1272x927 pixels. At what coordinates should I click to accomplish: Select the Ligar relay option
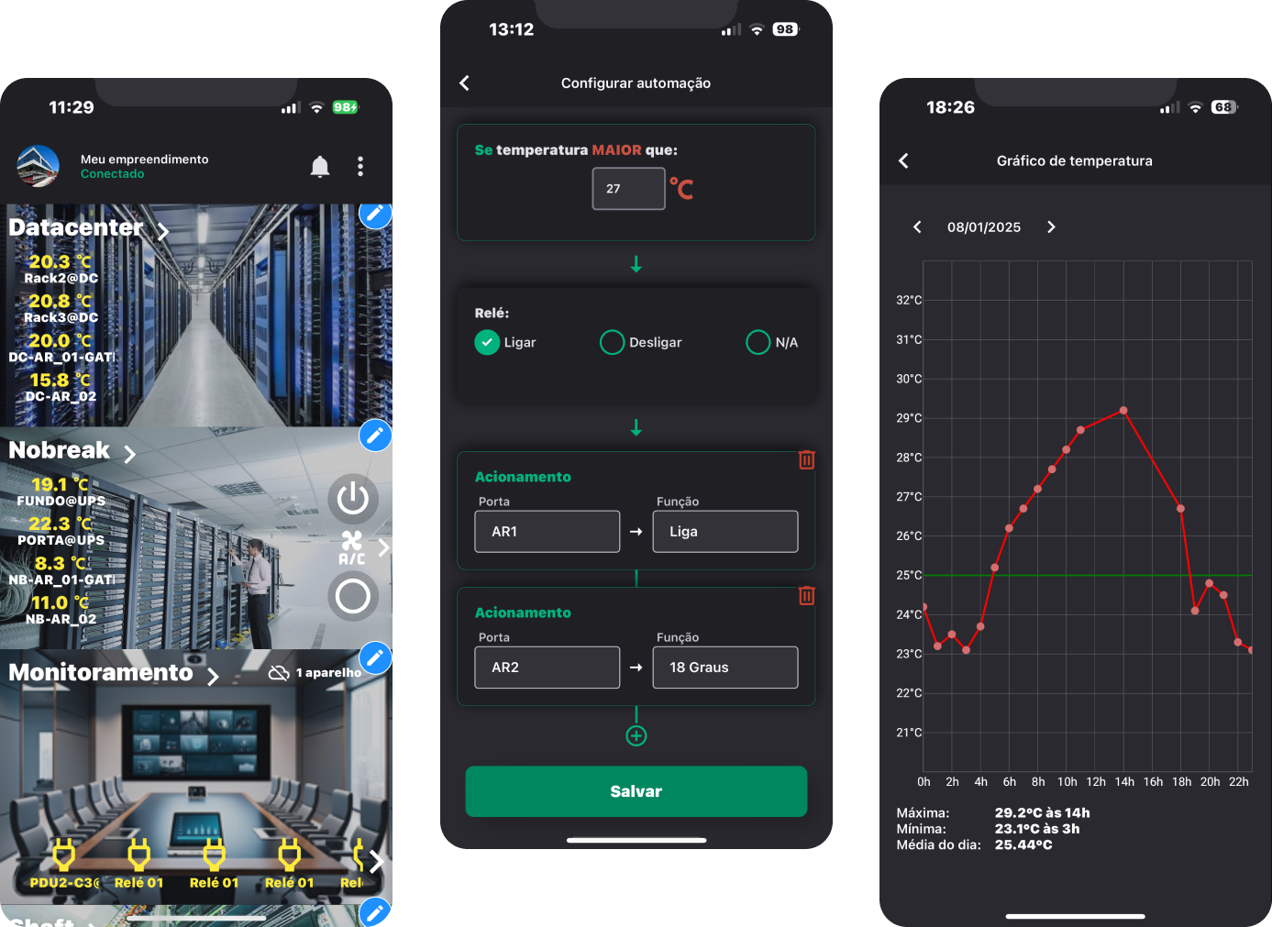click(487, 342)
